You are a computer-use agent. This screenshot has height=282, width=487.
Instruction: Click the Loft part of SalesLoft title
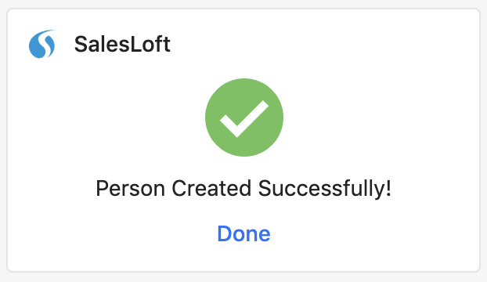click(x=150, y=44)
